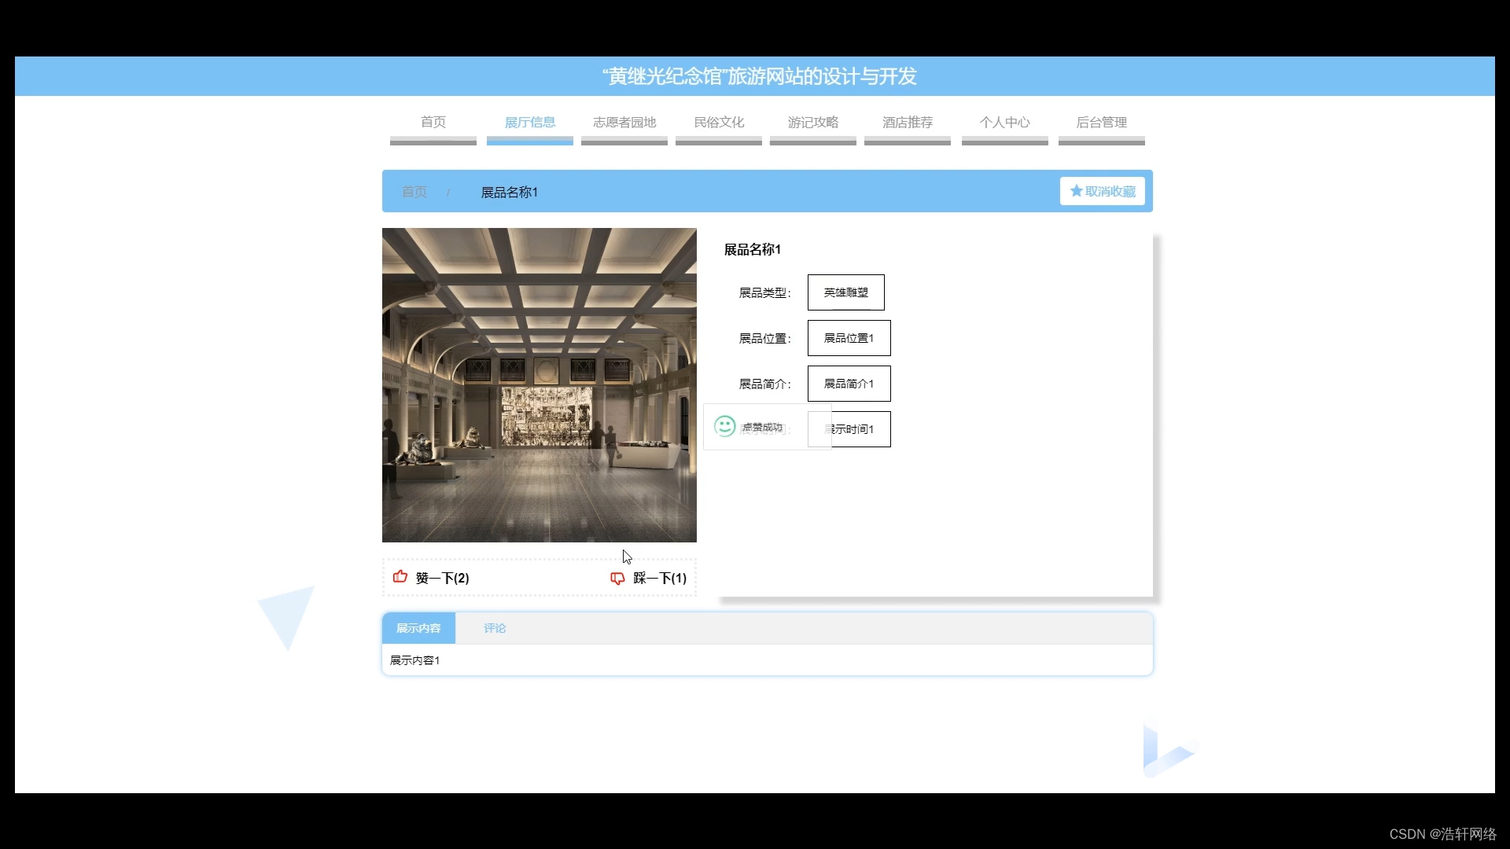
Task: Click 英雄雕塑 exhibit type box
Action: 845,292
